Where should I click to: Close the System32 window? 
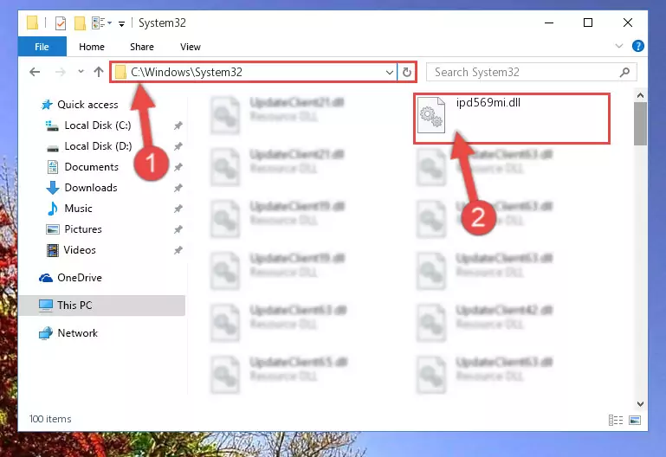tap(628, 23)
